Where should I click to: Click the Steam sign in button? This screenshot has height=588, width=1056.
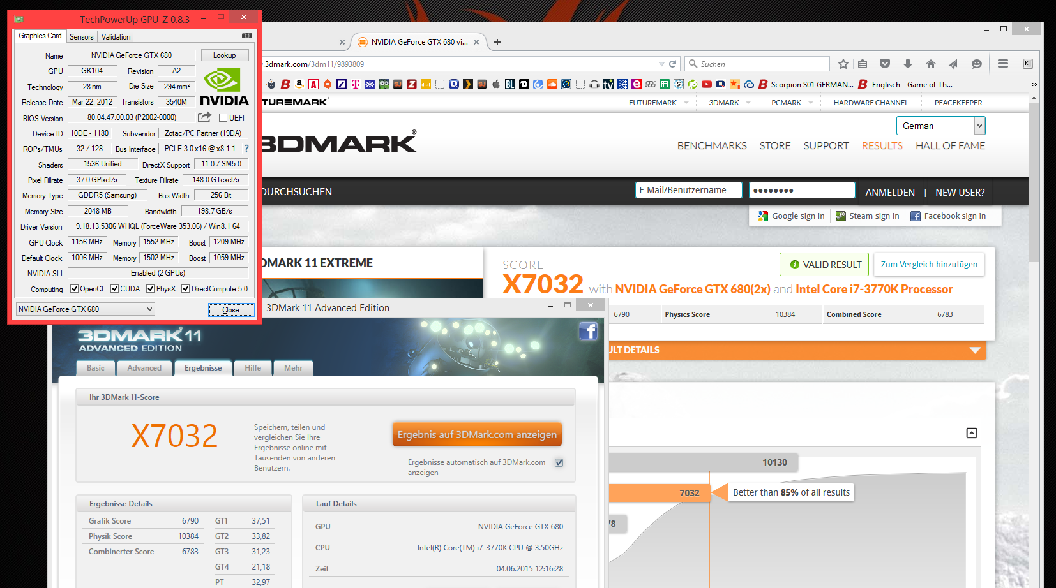(x=868, y=216)
